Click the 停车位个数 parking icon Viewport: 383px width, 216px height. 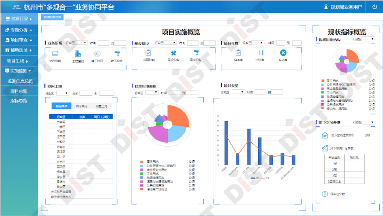(x=324, y=194)
